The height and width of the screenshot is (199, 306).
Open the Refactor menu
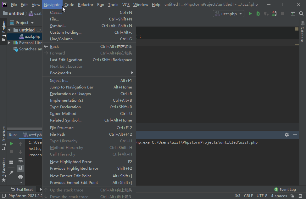point(86,4)
